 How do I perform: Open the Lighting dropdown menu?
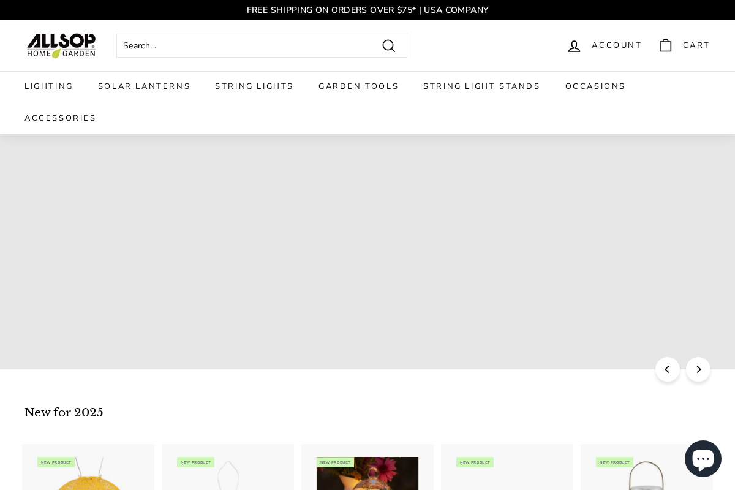click(48, 86)
